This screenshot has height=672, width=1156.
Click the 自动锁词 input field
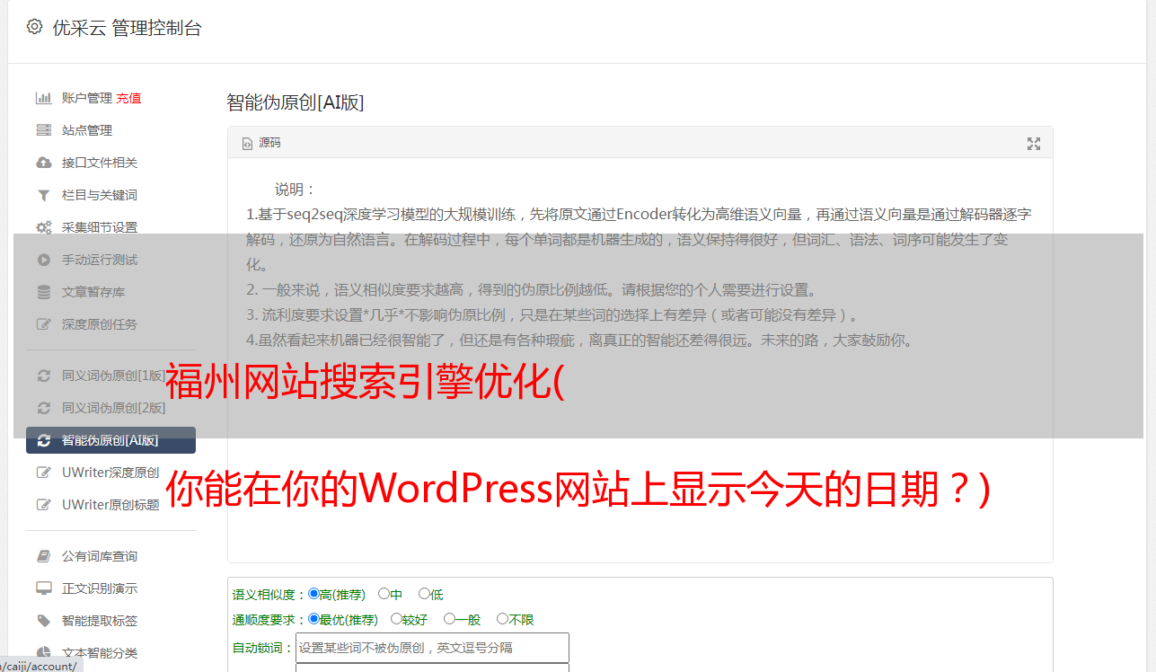[432, 648]
